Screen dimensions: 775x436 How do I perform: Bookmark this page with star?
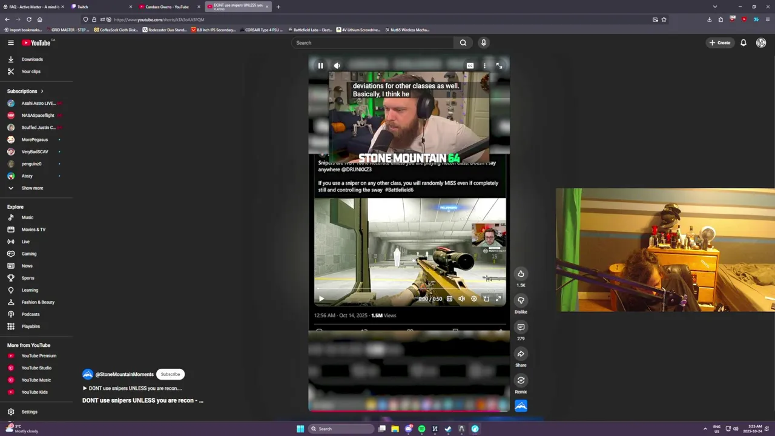pyautogui.click(x=664, y=19)
